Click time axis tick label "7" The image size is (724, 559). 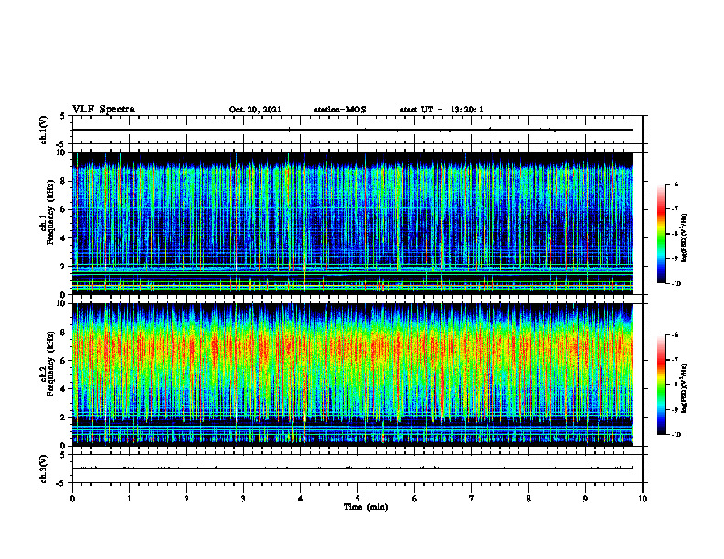tap(472, 499)
